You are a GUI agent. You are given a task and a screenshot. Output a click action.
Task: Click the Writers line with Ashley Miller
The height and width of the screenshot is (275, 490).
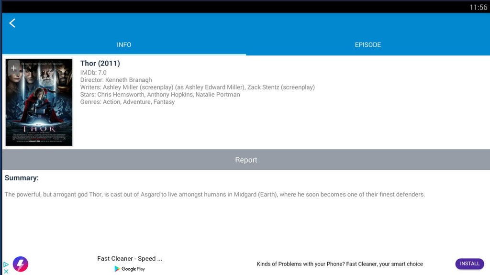[198, 87]
